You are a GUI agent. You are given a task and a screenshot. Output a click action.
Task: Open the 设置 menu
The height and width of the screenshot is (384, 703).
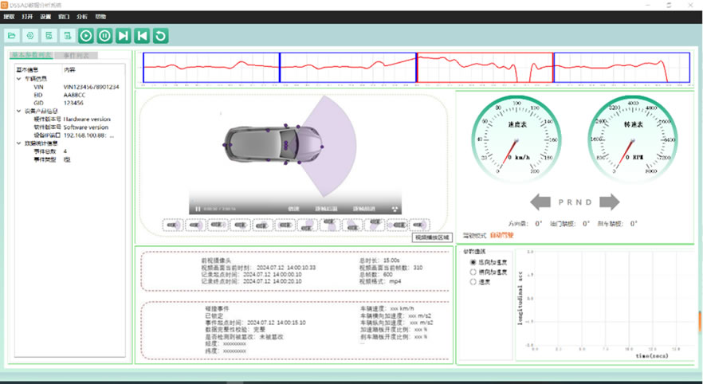(x=45, y=17)
